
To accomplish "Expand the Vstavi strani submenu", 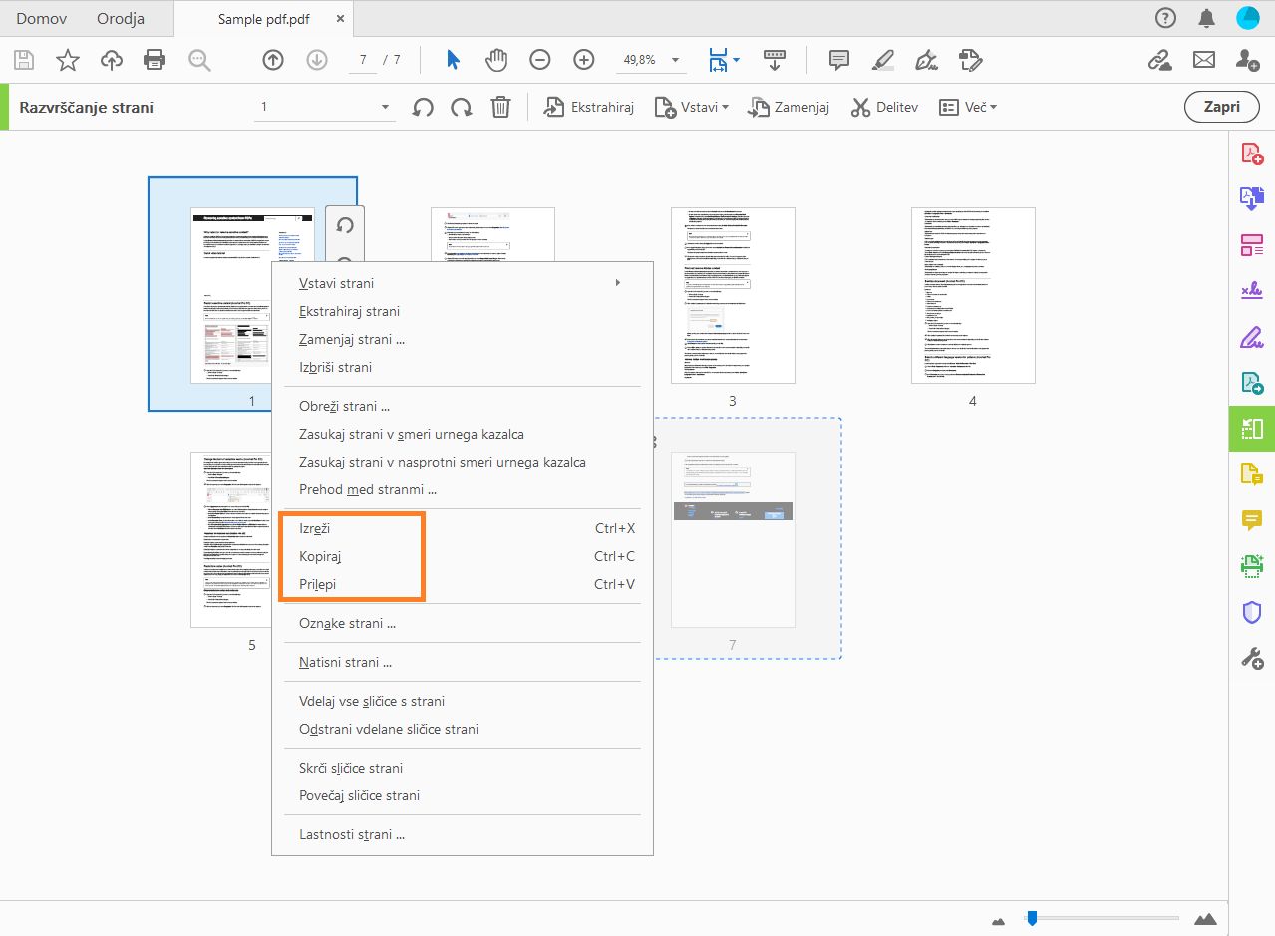I will tap(463, 283).
